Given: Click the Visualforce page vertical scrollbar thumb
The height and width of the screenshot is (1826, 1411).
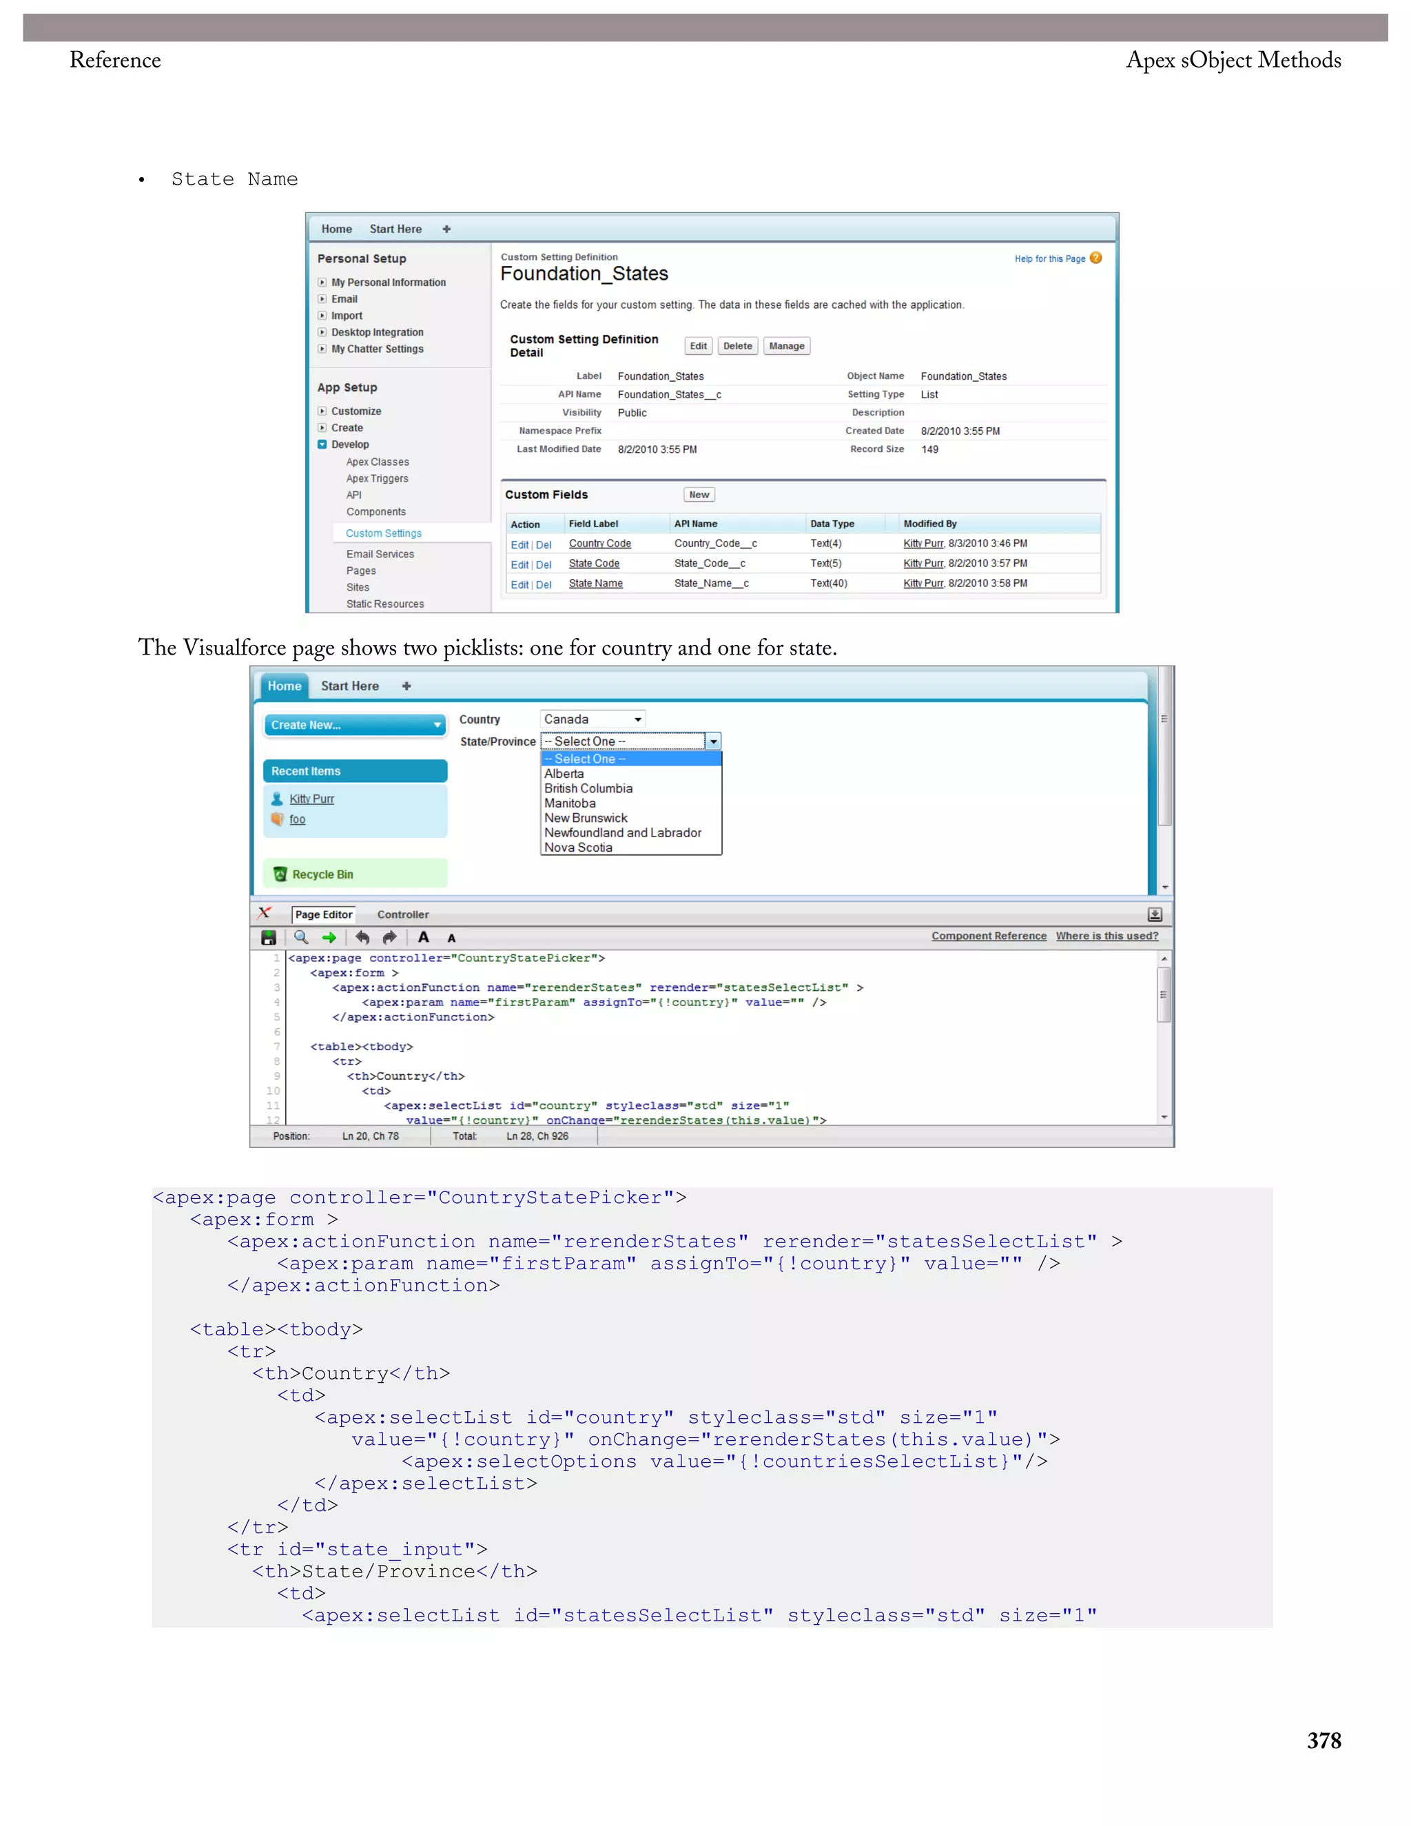Looking at the screenshot, I should 1164,747.
